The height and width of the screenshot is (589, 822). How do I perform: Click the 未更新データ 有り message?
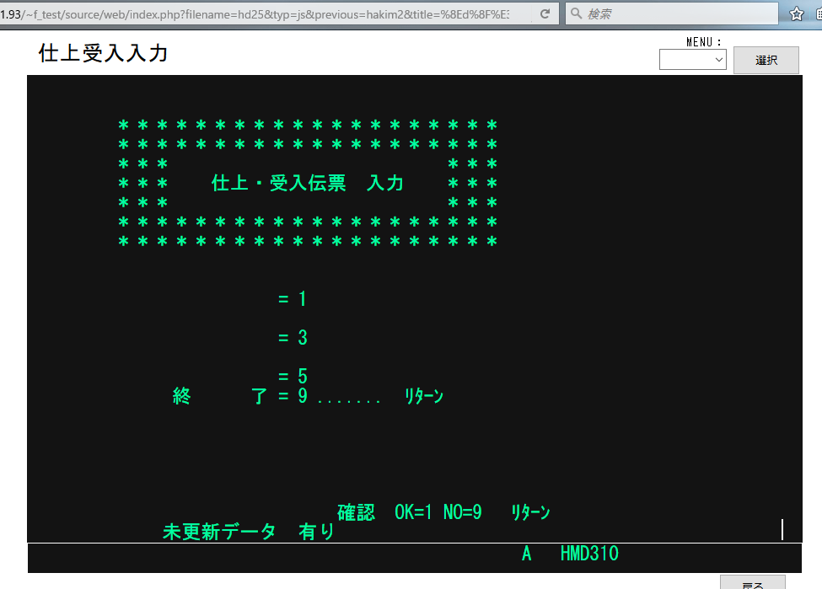coord(248,533)
